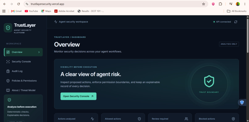The image size is (249, 122).
Task: Click the Allowed actions card shield icon
Action: click(x=139, y=119)
